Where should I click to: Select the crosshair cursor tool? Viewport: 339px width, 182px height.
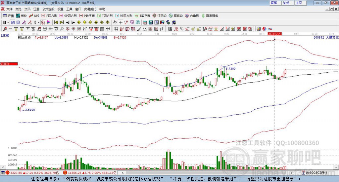[121, 22]
